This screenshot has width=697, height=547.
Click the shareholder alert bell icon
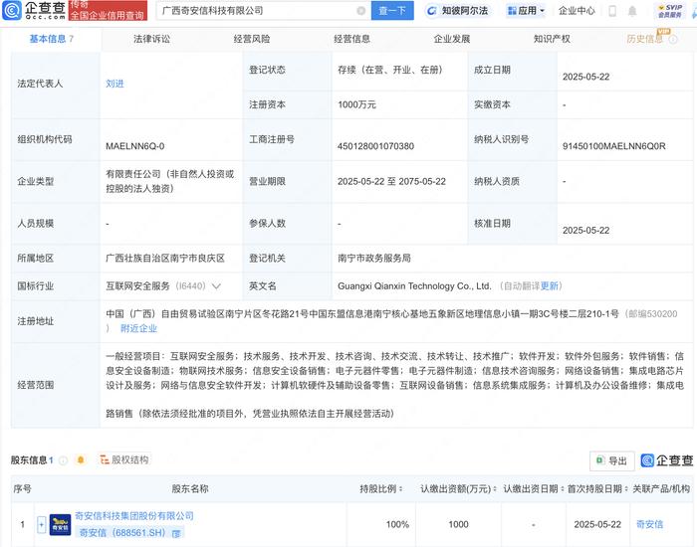click(x=81, y=459)
